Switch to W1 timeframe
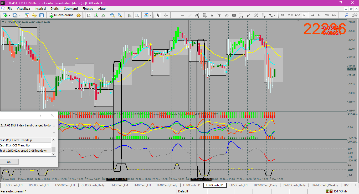359x194 pixels. click(x=327, y=15)
